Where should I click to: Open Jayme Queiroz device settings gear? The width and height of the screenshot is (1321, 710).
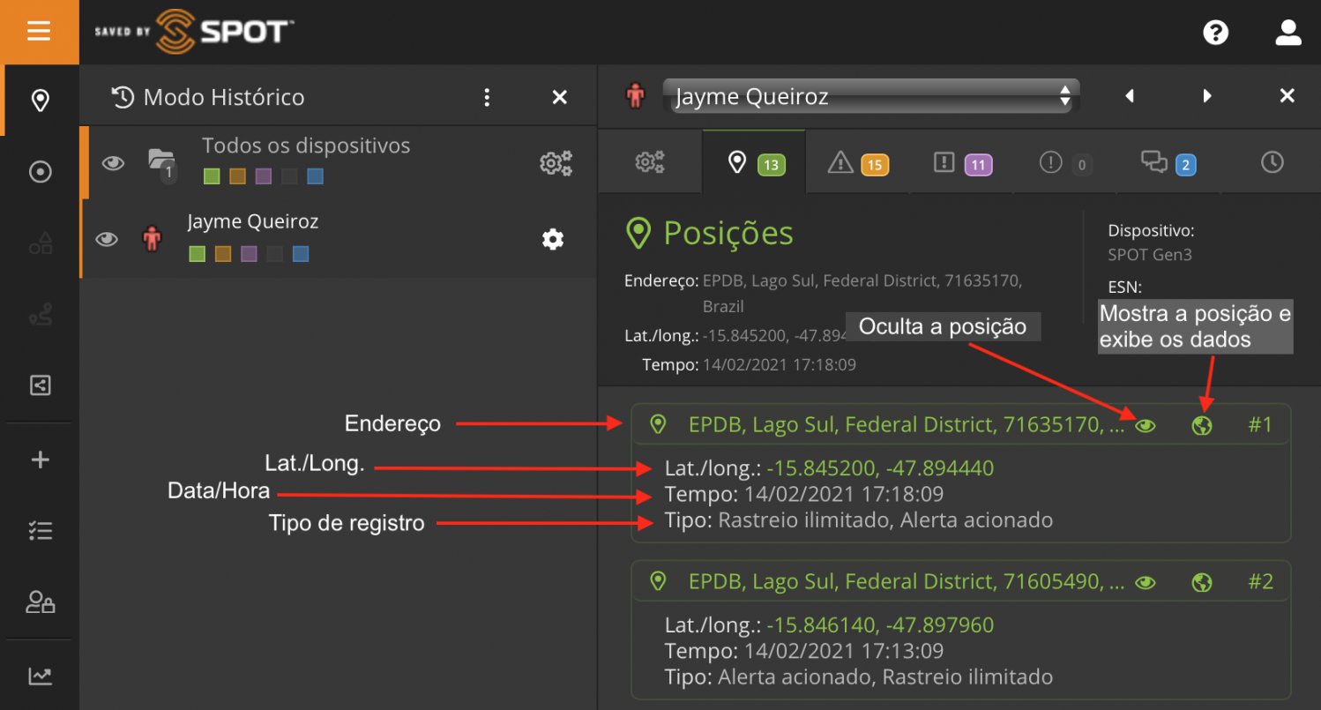click(x=553, y=239)
